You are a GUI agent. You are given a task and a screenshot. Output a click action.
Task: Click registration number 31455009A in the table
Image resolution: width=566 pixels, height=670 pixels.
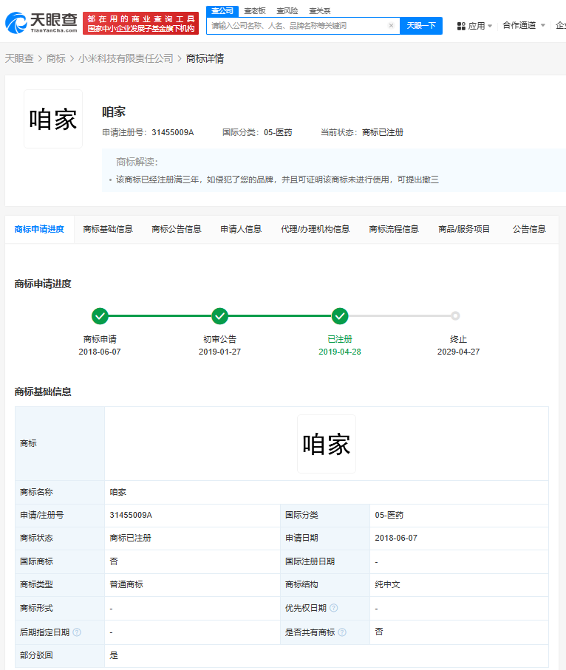click(131, 515)
